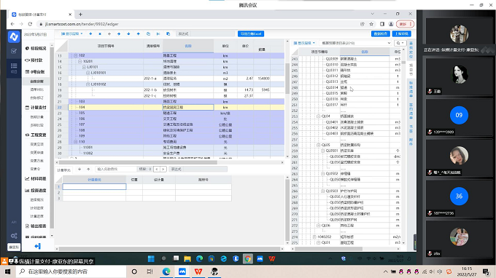
Task: Click the copy icon in ledger toolbar
Action: (148, 33)
